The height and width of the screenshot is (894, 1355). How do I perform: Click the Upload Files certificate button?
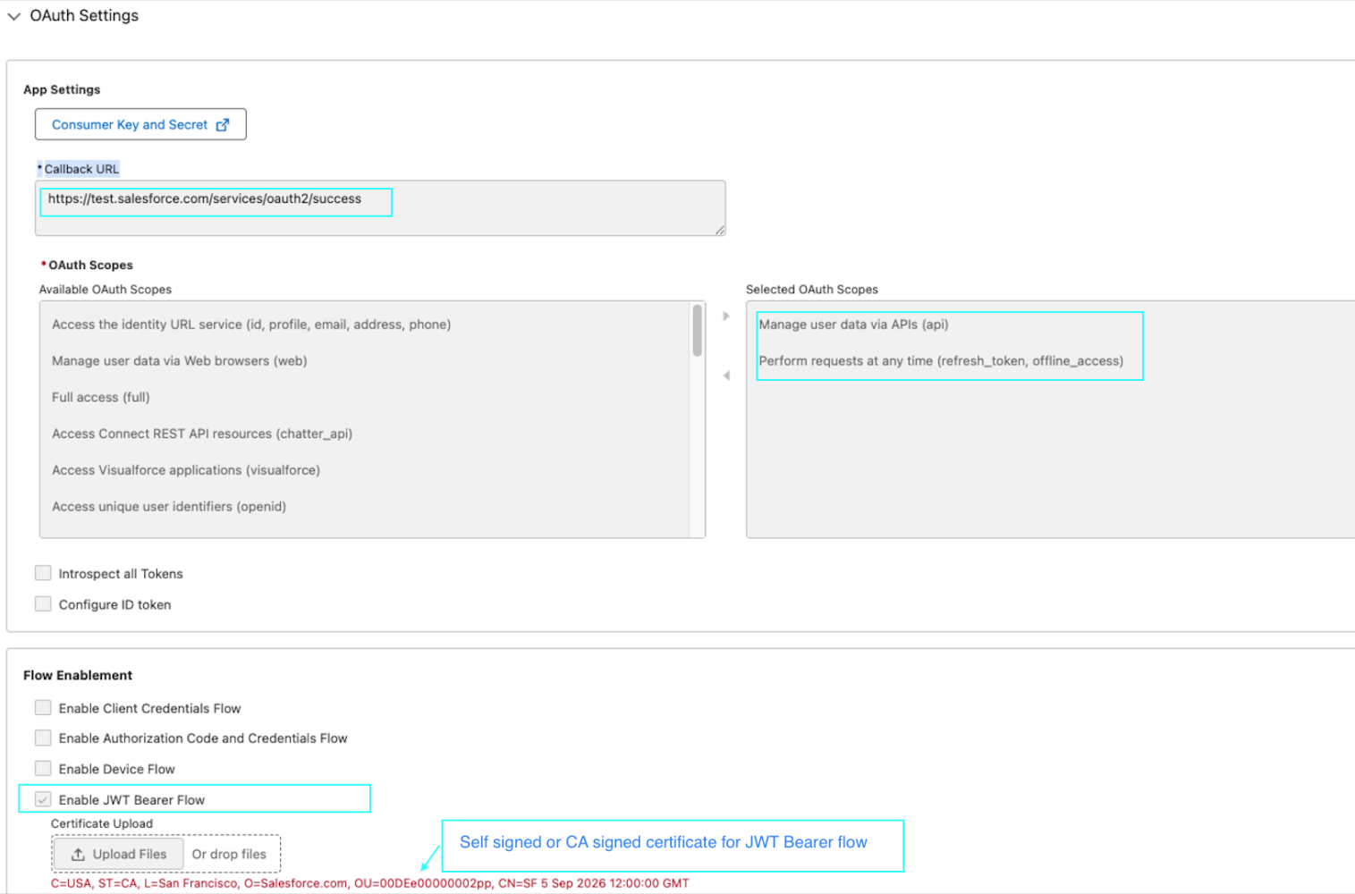click(x=119, y=854)
